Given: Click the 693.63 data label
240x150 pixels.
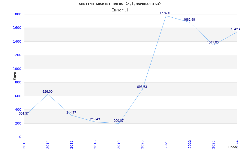Looking at the screenshot, I should click(x=142, y=87).
